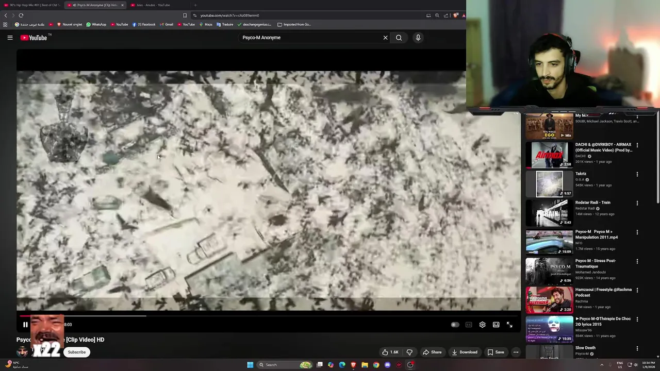Toggle closed captions in the player
This screenshot has height=371, width=660.
(x=469, y=325)
